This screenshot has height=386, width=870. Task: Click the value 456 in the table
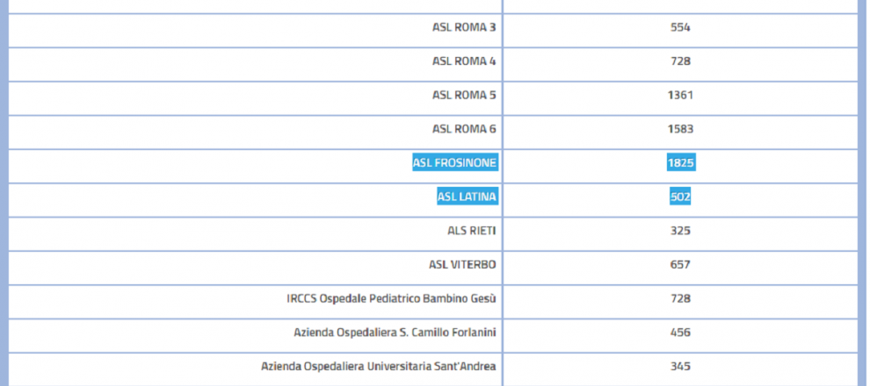tap(680, 332)
